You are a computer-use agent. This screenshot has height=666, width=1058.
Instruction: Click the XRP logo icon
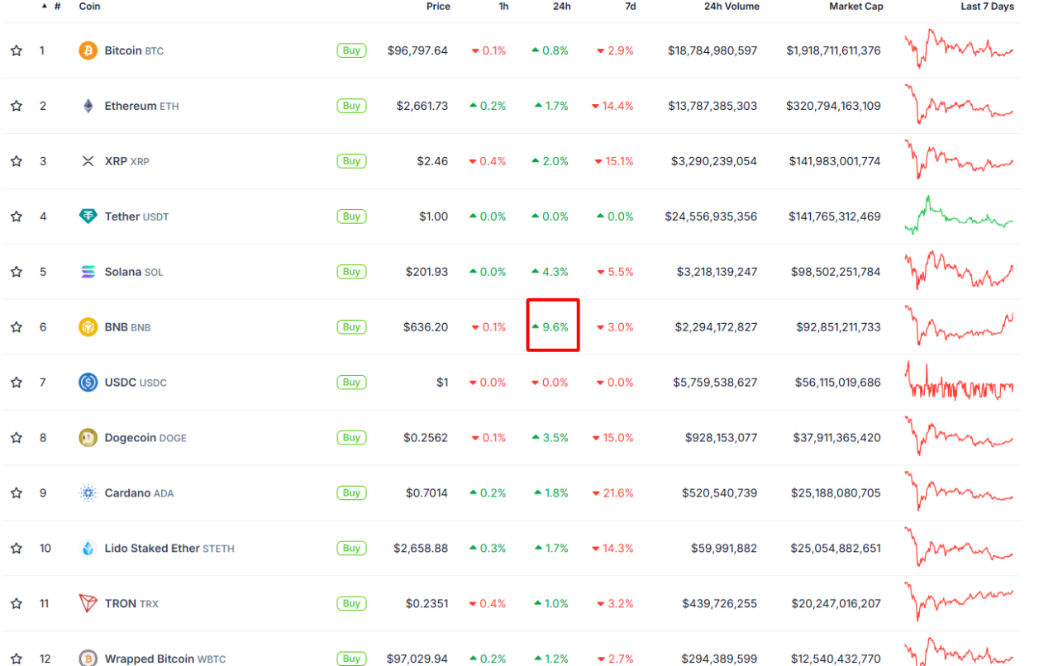coord(88,161)
